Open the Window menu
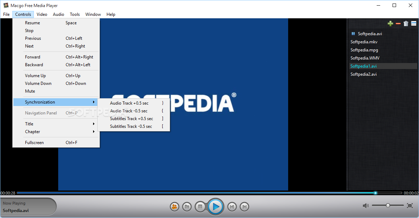Screen dimensions: 419x218 point(93,14)
